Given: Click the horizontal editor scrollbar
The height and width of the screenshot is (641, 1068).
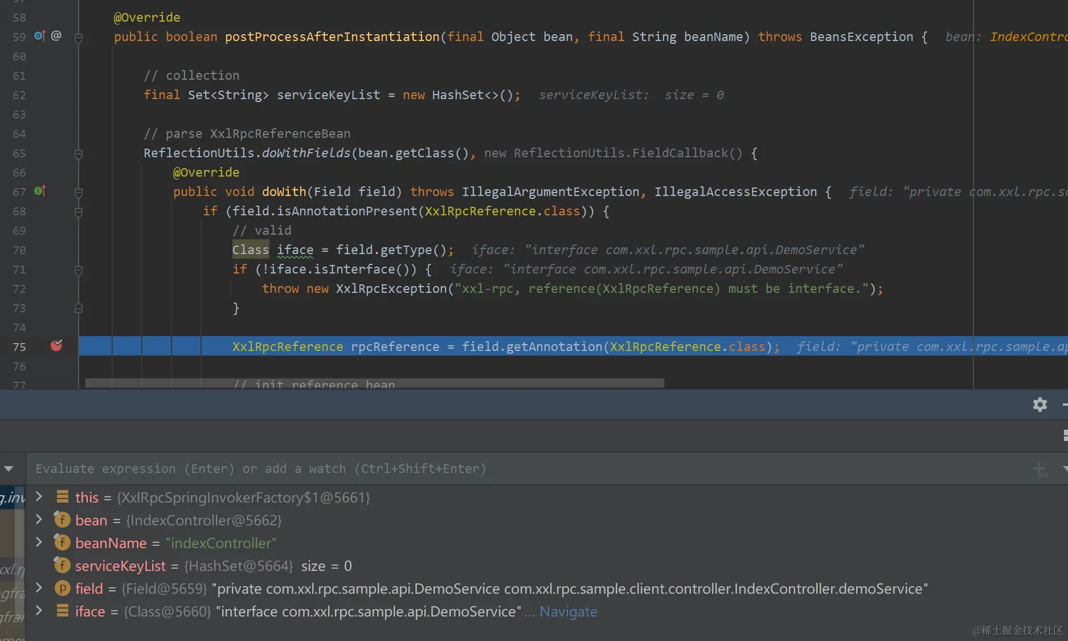Looking at the screenshot, I should tap(375, 383).
